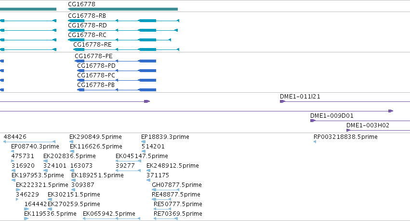
Task: Click the DME1-003H02 clone label
Action: click(368, 125)
